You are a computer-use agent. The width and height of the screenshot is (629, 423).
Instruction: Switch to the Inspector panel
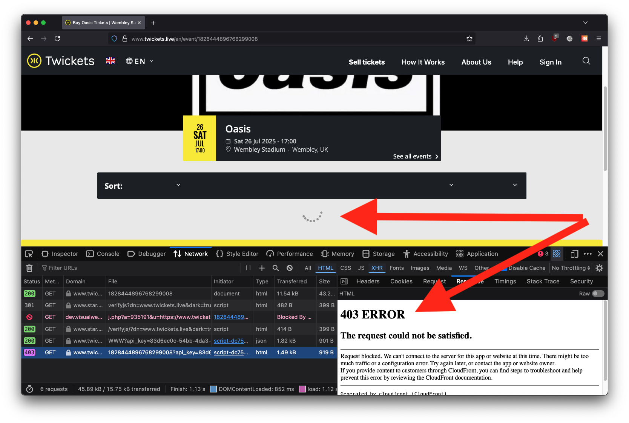(60, 254)
